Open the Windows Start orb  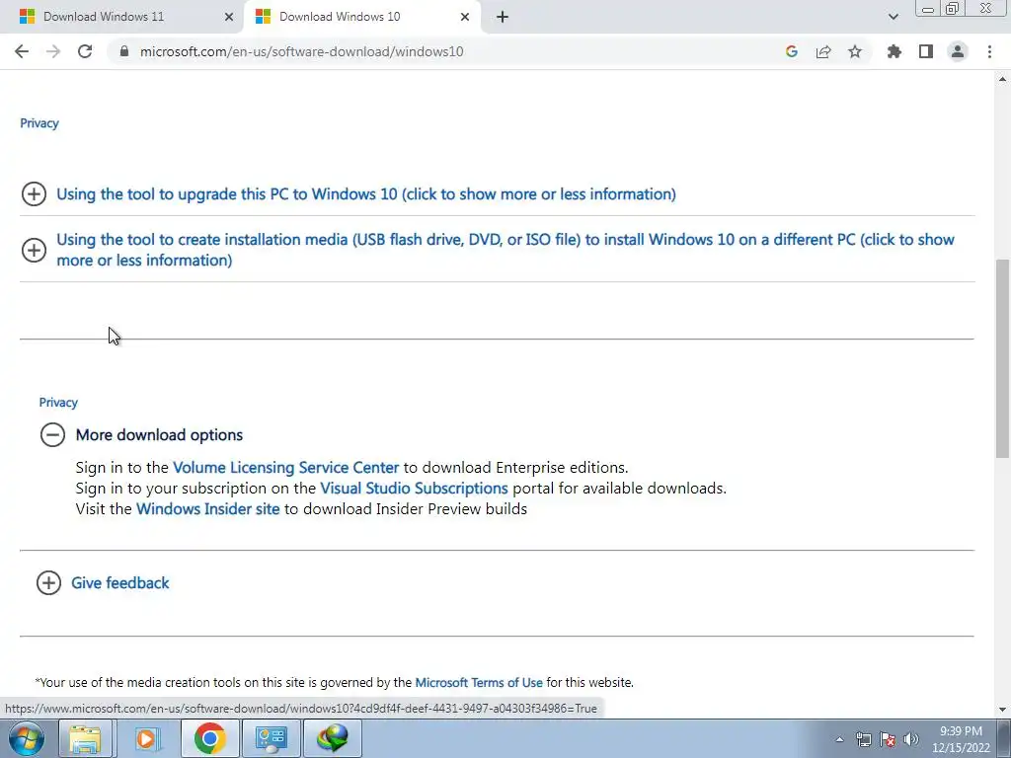[26, 738]
